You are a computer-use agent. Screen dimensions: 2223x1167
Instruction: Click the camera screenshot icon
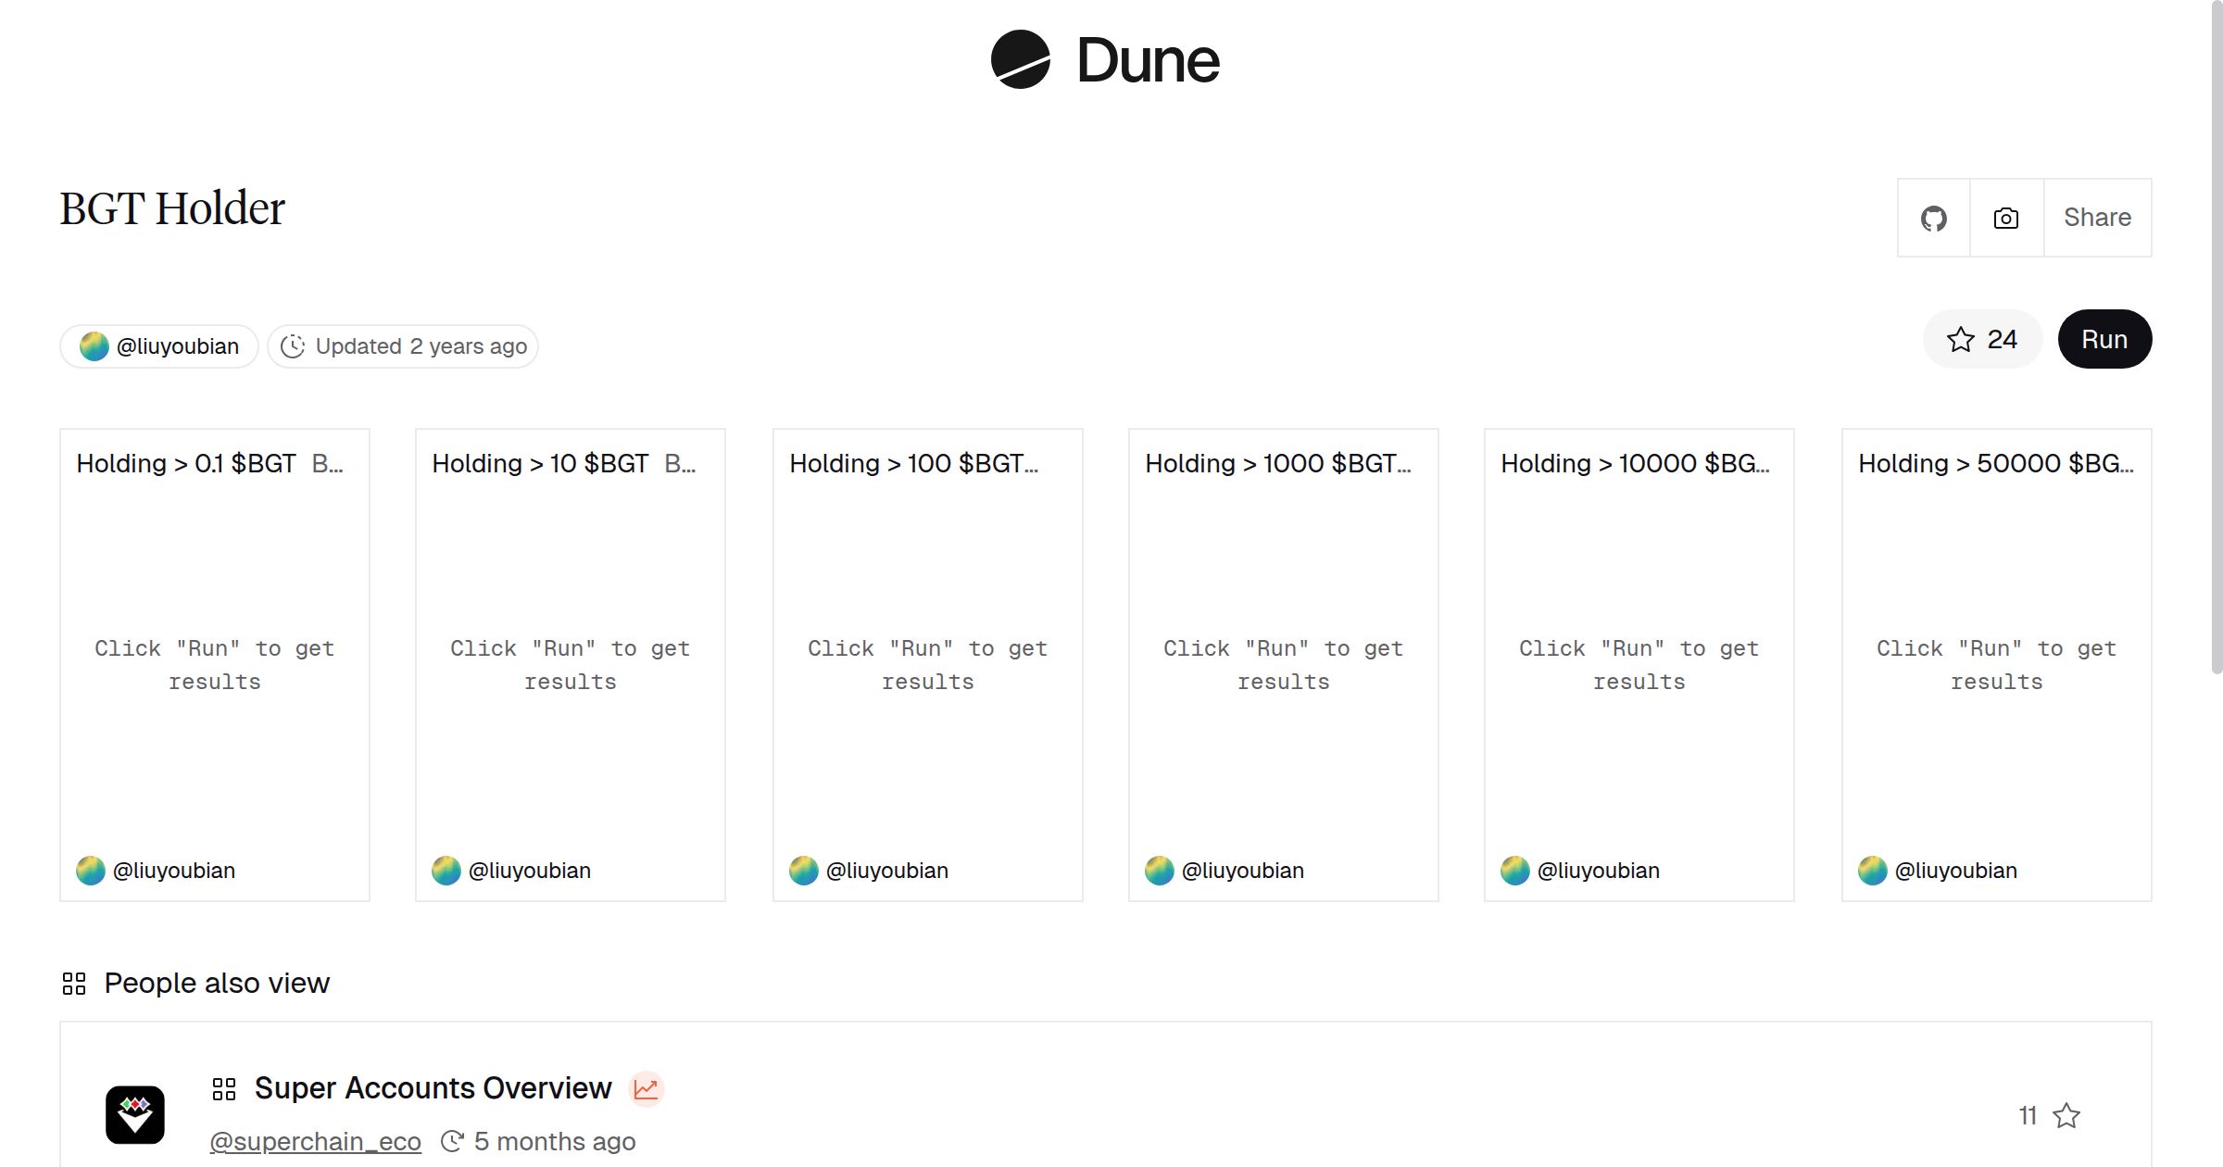2006,219
